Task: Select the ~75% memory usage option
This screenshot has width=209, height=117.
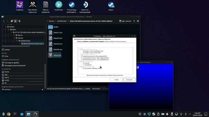Action: pyautogui.click(x=82, y=60)
